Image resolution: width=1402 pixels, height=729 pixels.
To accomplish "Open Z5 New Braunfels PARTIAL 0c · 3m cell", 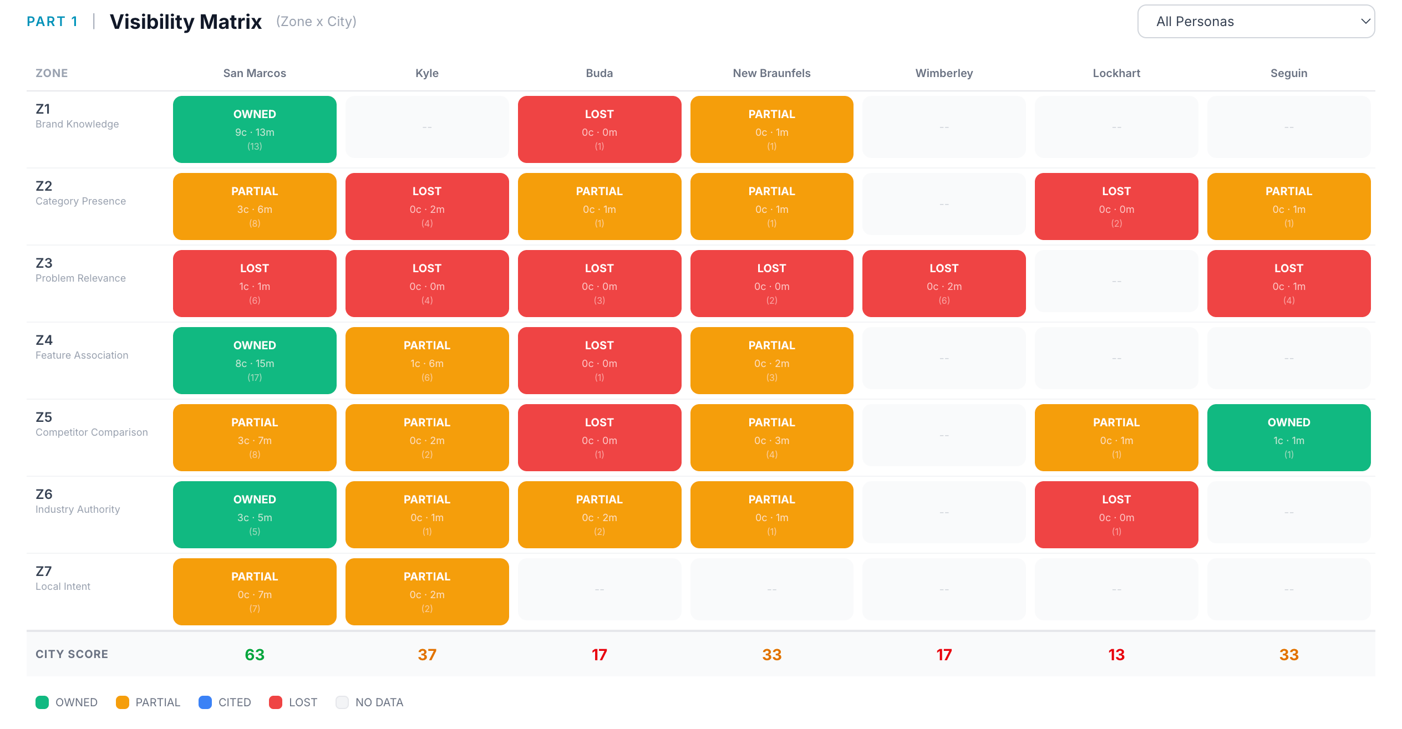I will coord(771,437).
